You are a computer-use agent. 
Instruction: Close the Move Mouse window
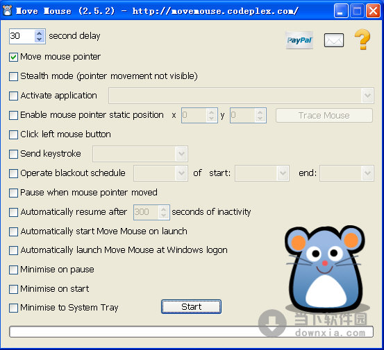click(373, 11)
